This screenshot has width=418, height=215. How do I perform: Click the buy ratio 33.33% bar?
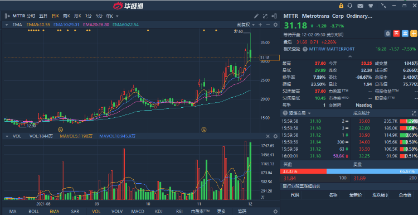click(303, 171)
